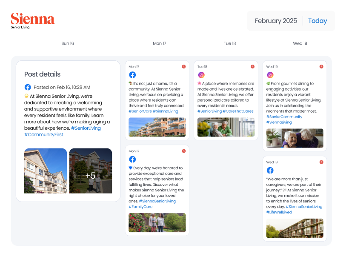Open #CareThatCares hashtag link
346x256 pixels.
tap(238, 111)
